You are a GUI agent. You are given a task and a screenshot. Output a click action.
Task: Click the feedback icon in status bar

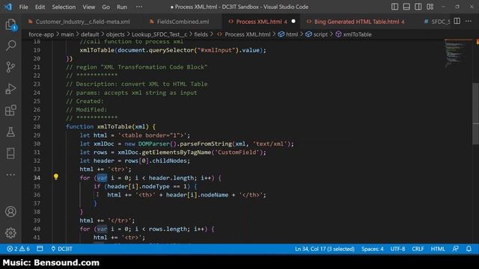click(456, 249)
